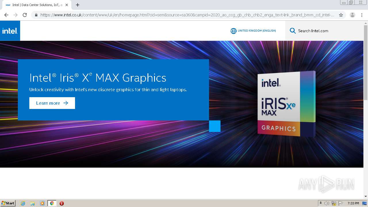The height and width of the screenshot is (207, 368).
Task: Click the show desktop icon beside clock
Action: pyautogui.click(x=365, y=203)
